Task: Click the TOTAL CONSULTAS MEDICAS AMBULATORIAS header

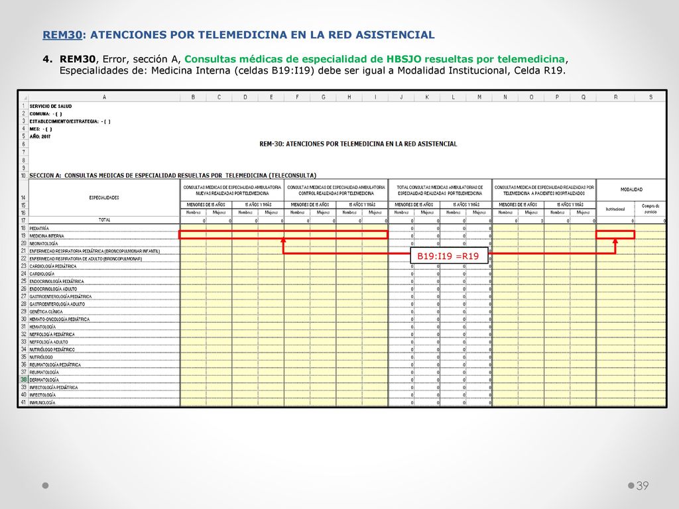Action: [440, 190]
